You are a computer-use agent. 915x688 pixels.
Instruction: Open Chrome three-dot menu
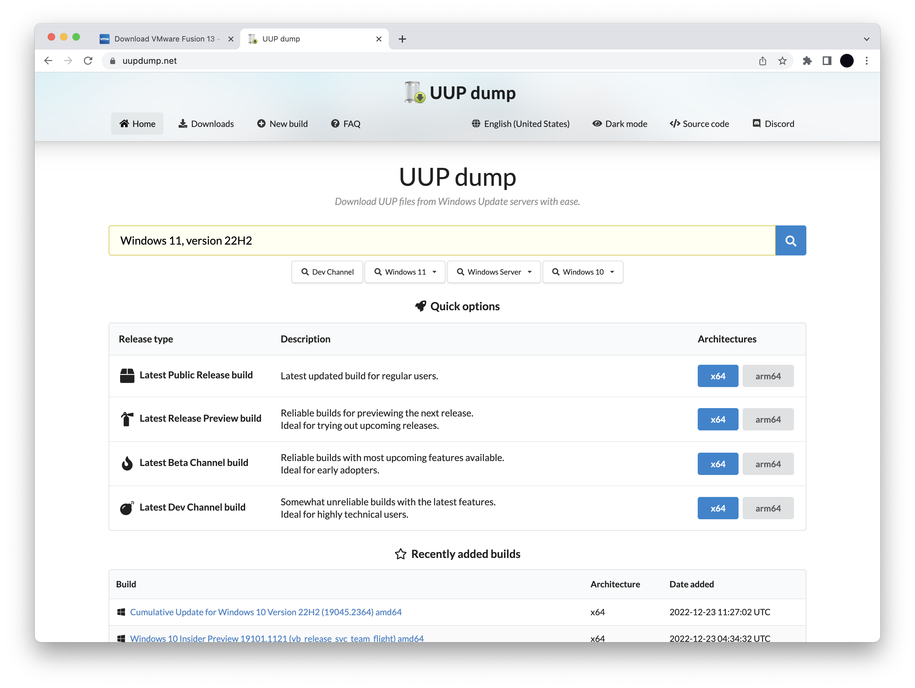(866, 61)
